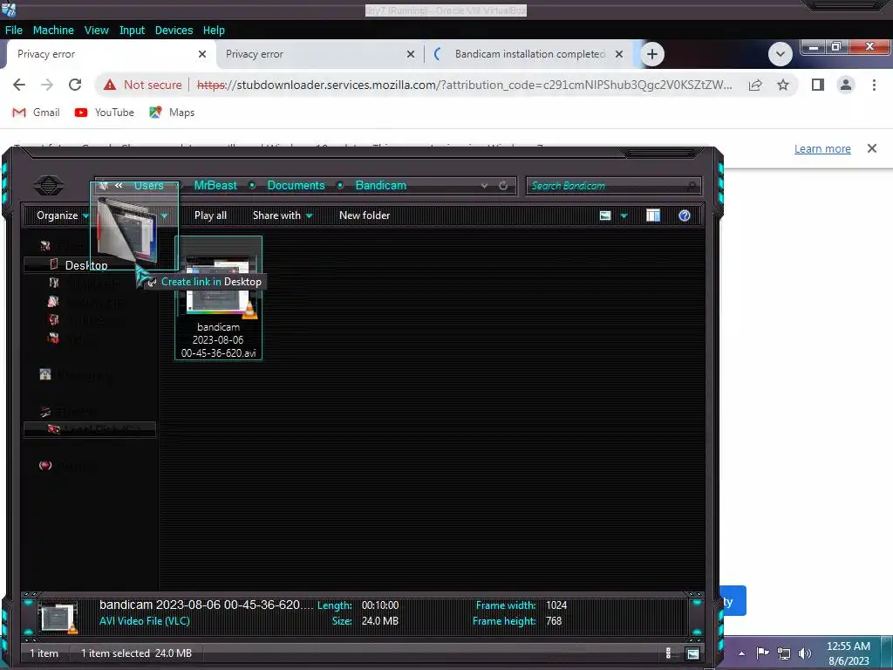Open the tab search dropdown in Chrome
Screen dimensions: 893x670
781,54
